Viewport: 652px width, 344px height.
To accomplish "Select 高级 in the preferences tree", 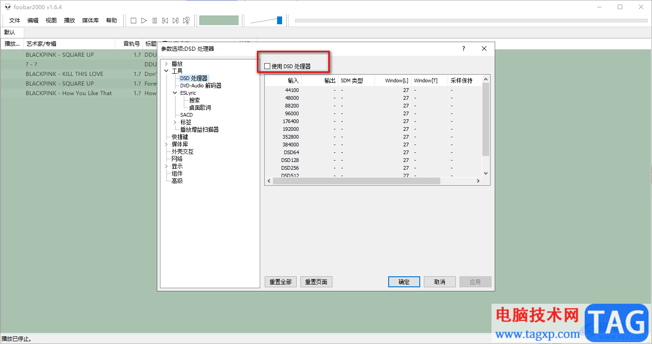I will pyautogui.click(x=177, y=181).
